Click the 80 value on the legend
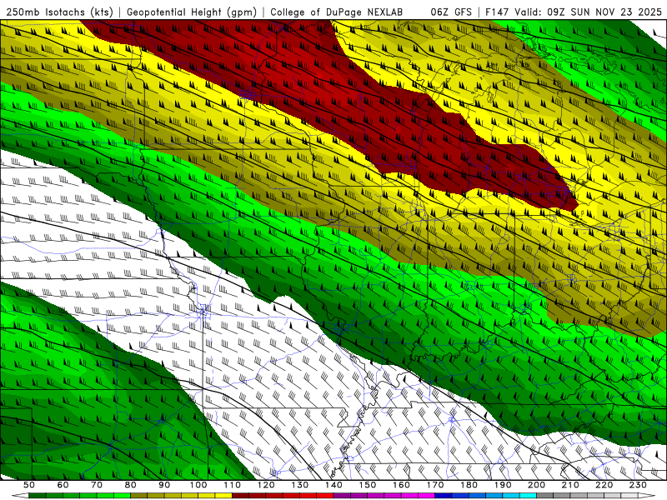 [131, 485]
